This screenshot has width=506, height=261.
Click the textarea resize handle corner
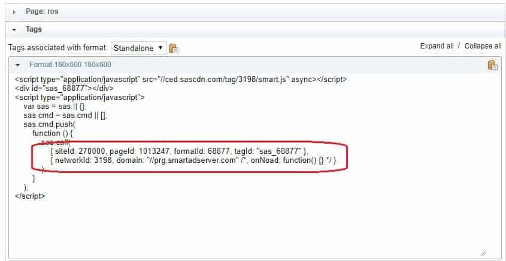pyautogui.click(x=483, y=253)
